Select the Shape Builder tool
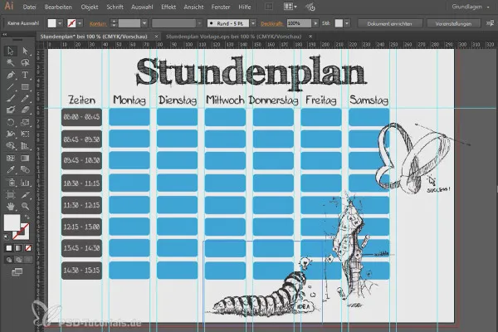 click(11, 146)
